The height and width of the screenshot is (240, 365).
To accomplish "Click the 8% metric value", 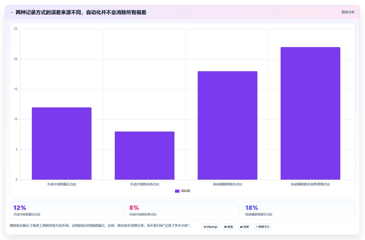I will [134, 208].
